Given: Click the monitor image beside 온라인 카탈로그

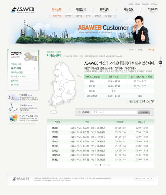Looking at the screenshot, I should click(x=13, y=118).
